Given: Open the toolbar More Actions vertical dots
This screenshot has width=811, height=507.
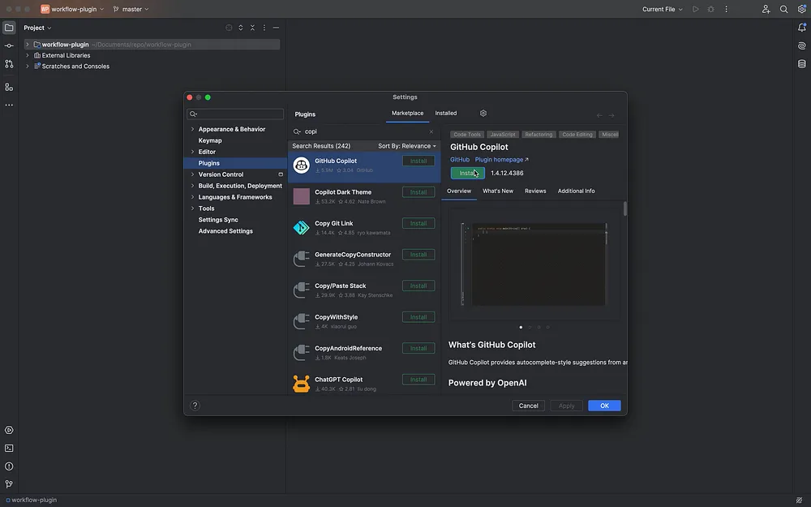Looking at the screenshot, I should tap(726, 9).
